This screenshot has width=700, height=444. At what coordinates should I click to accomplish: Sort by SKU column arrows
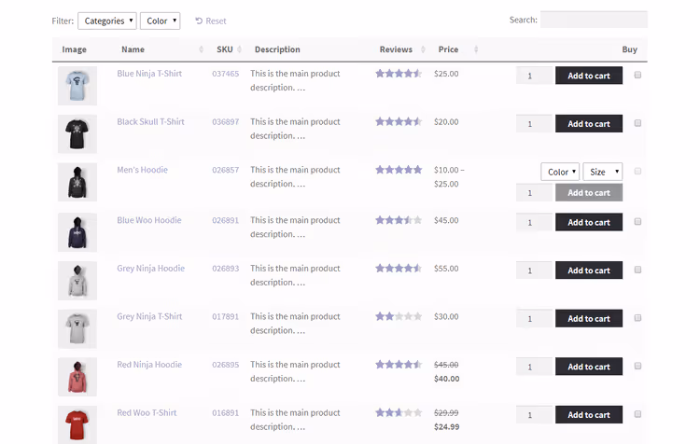click(239, 49)
